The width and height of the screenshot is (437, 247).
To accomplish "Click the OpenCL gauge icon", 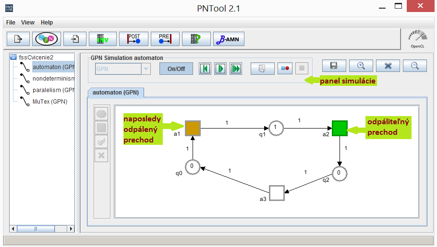I will pyautogui.click(x=417, y=38).
